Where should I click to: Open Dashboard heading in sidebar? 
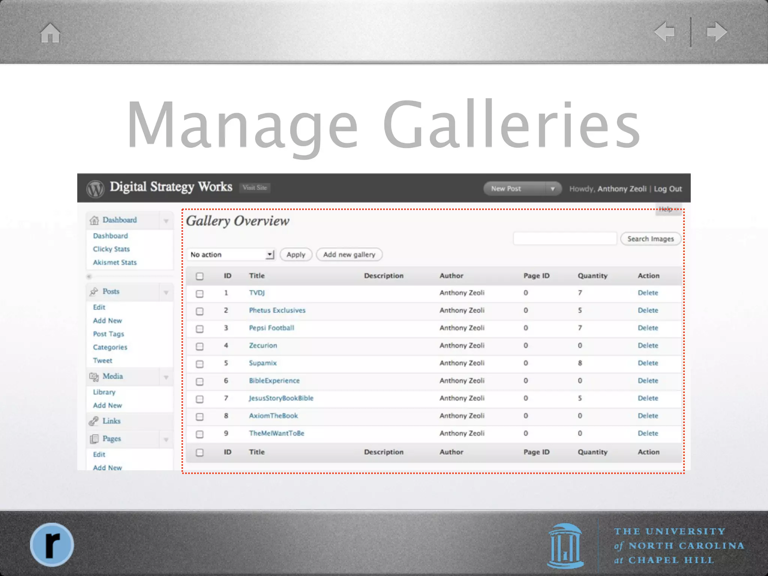click(x=120, y=220)
